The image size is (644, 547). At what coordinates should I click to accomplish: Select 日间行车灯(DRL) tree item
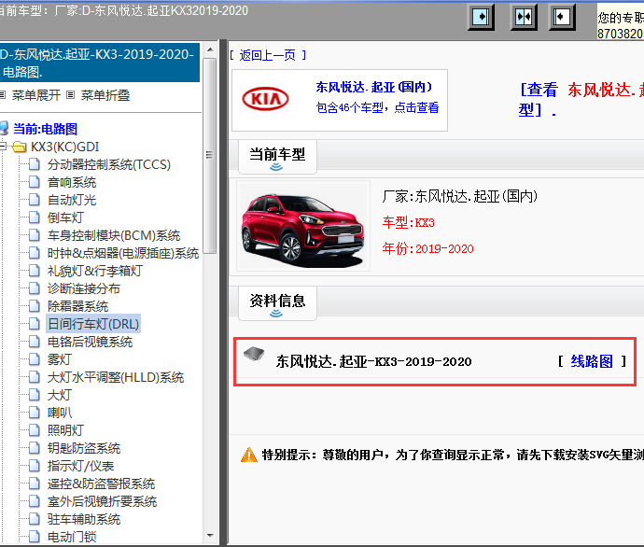[93, 324]
